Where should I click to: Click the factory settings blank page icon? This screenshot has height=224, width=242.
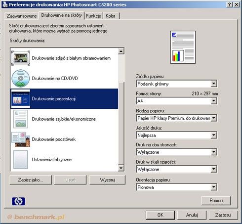[21, 159]
